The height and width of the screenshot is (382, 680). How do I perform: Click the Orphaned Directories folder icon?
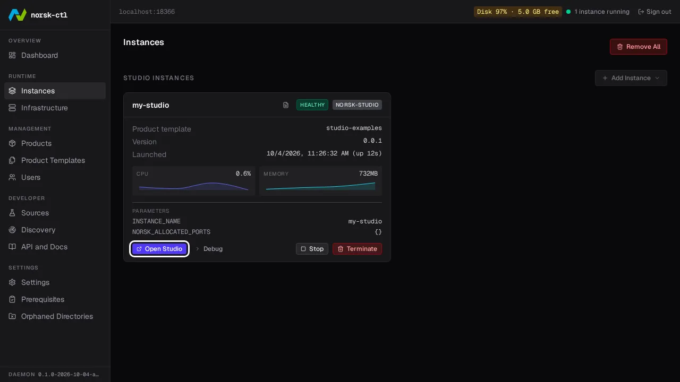coord(12,316)
